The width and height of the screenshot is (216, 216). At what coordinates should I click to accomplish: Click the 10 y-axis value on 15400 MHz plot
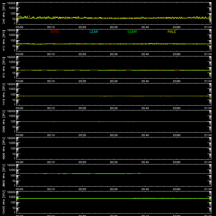(x=14, y=208)
